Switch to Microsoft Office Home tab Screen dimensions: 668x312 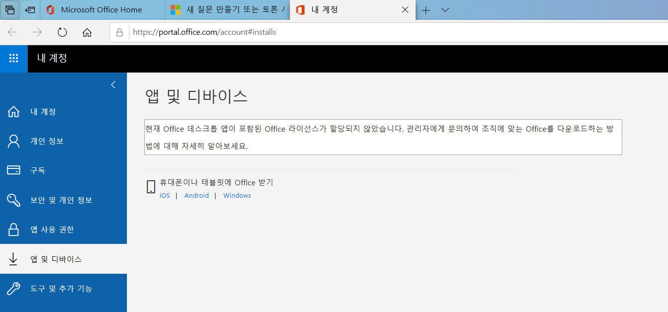(102, 10)
